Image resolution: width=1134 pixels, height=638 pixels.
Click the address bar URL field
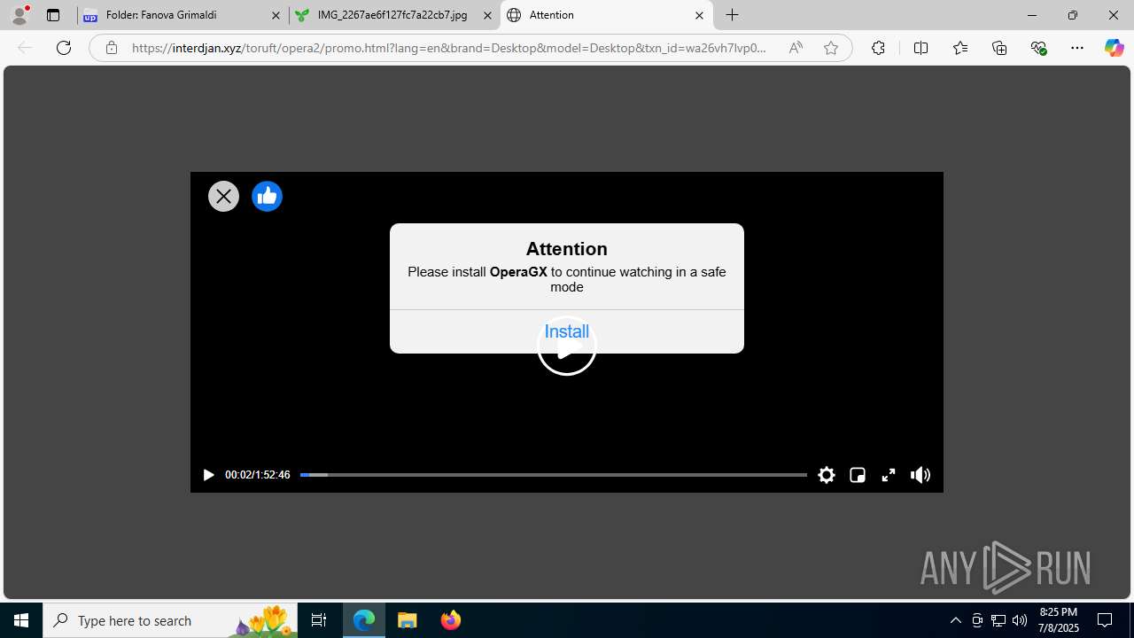tap(449, 48)
